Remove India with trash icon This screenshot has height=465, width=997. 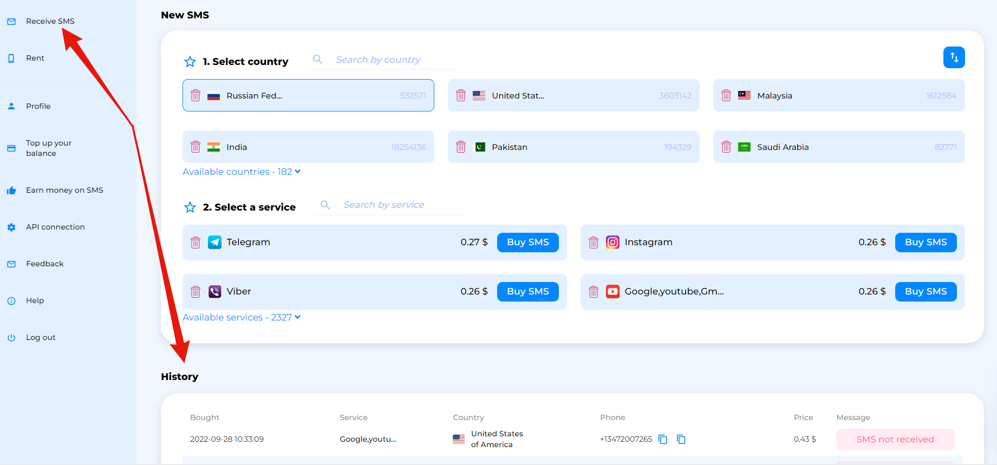pyautogui.click(x=196, y=147)
